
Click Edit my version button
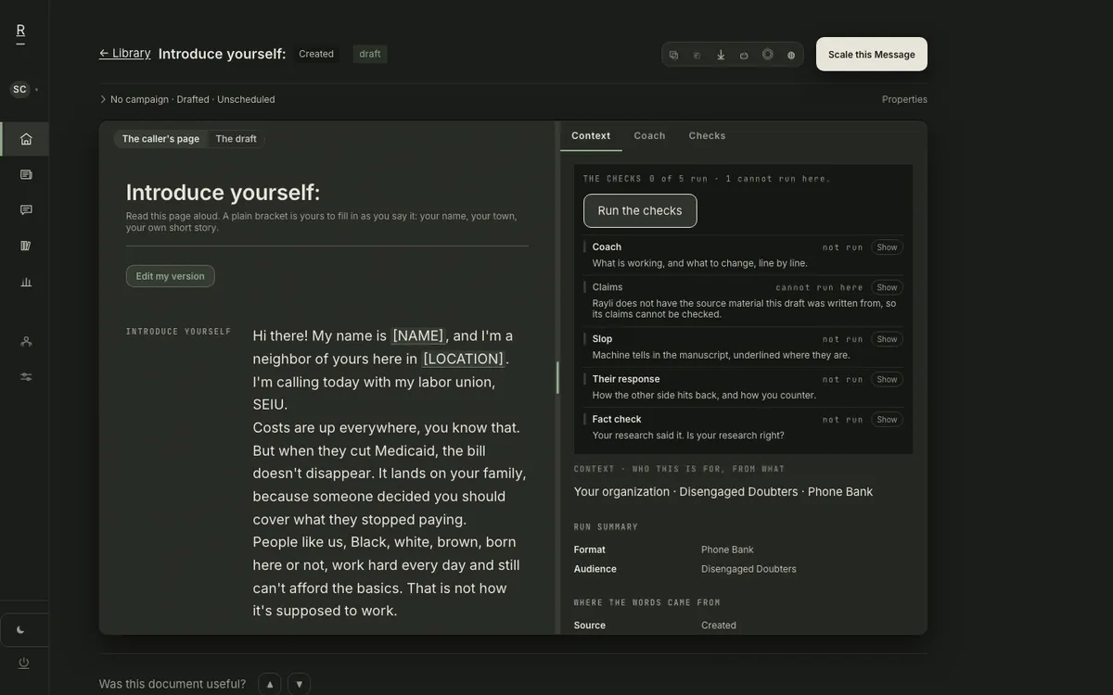coord(171,276)
